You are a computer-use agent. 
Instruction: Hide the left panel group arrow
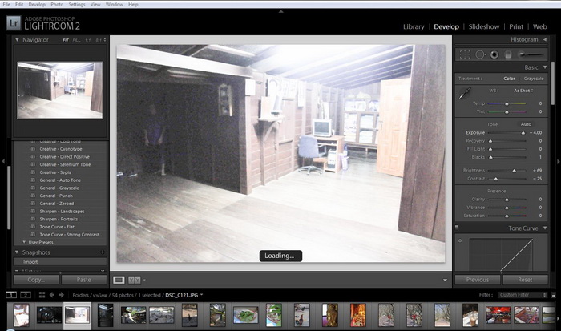[3, 162]
